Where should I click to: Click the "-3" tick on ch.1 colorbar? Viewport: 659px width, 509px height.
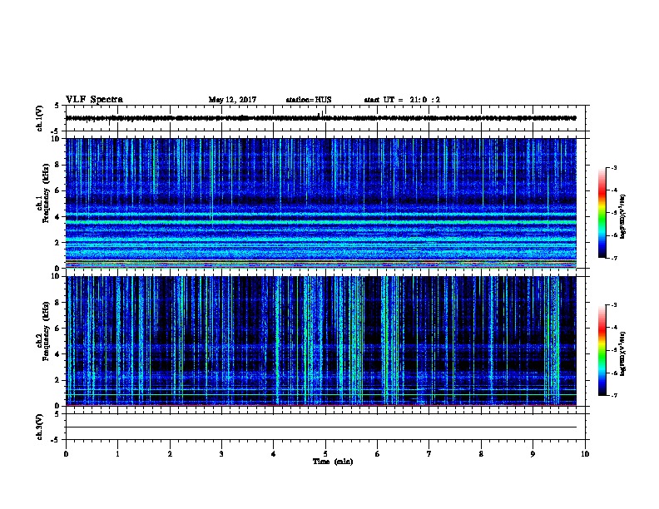(x=613, y=167)
